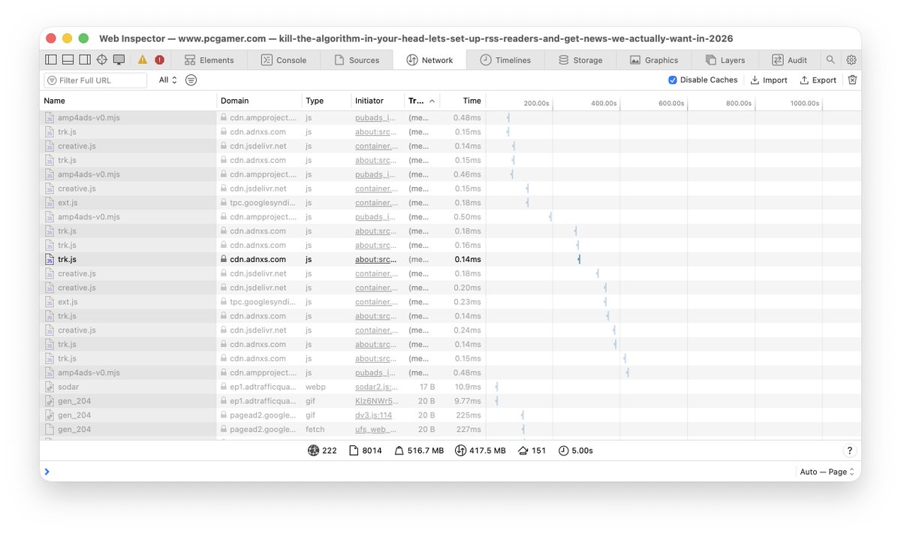Click the domains globe icon showing 222
This screenshot has width=901, height=534.
322,451
